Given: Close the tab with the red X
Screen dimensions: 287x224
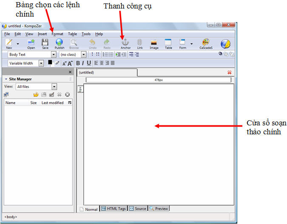Looking at the screenshot, I should point(229,72).
